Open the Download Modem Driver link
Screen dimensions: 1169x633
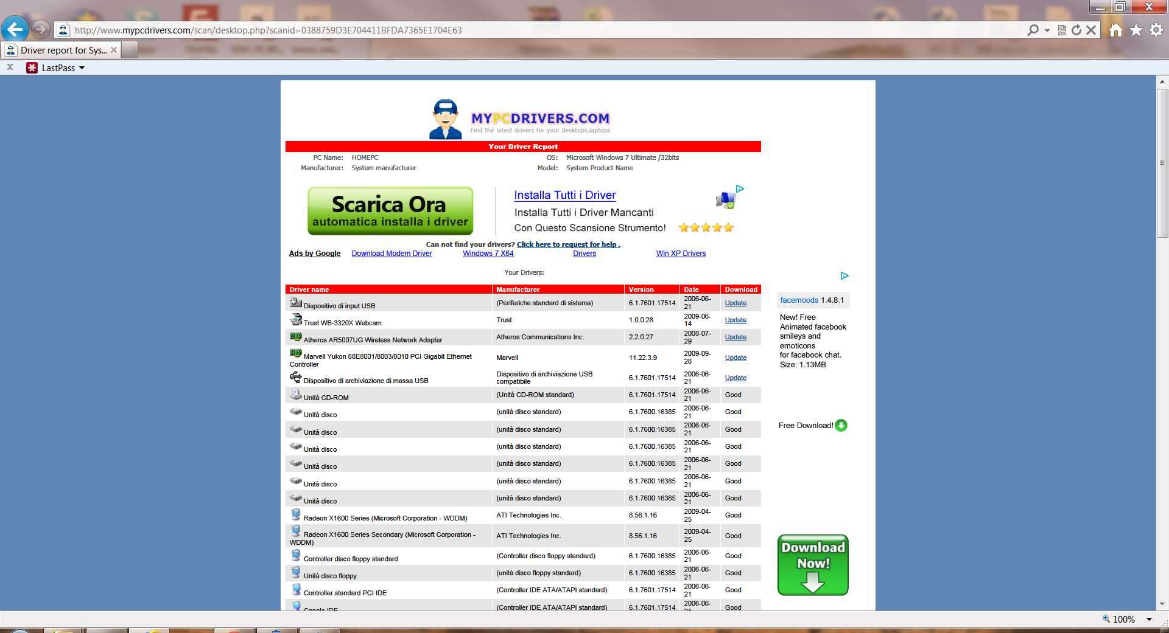[x=391, y=254]
